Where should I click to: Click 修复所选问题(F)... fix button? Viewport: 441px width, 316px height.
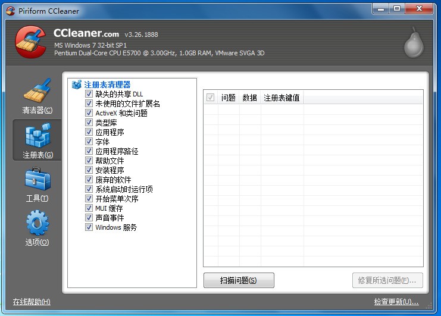pos(387,280)
